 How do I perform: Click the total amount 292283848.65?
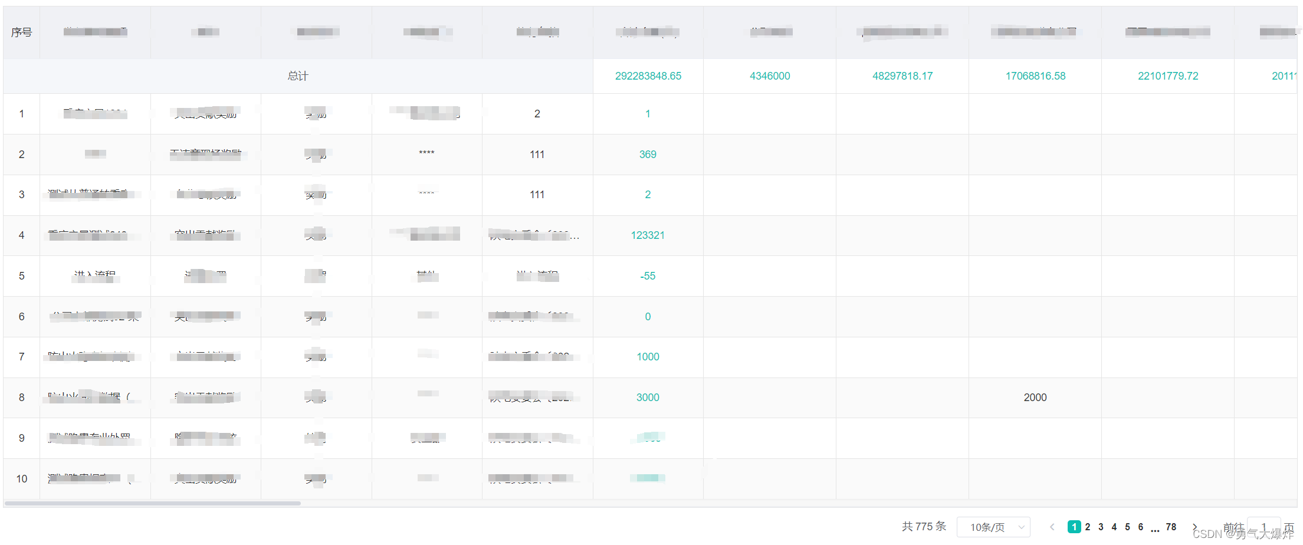(648, 75)
